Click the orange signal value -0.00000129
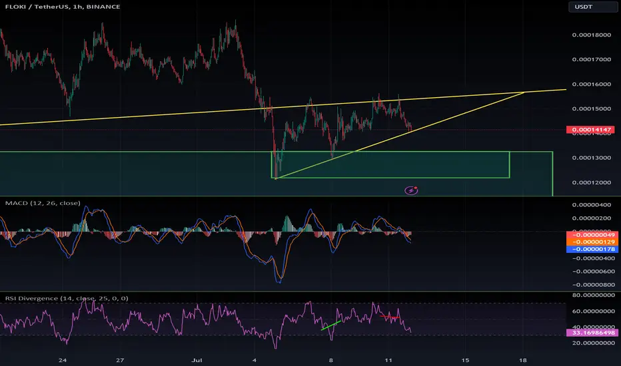 coord(592,242)
